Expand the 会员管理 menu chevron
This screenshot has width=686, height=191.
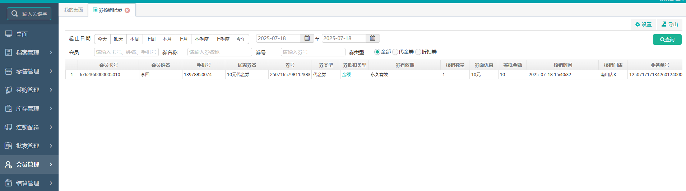pos(51,164)
